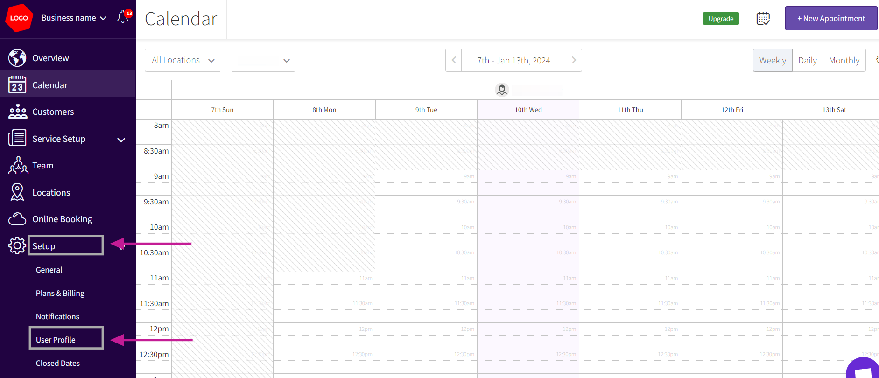Click the notification bell icon
Image resolution: width=879 pixels, height=378 pixels.
point(123,17)
